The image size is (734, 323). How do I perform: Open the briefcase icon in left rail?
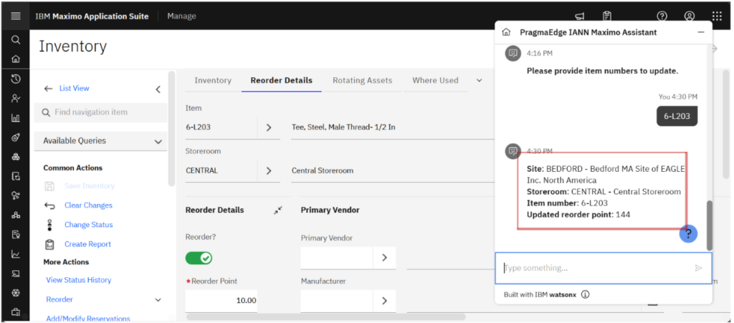[16, 312]
